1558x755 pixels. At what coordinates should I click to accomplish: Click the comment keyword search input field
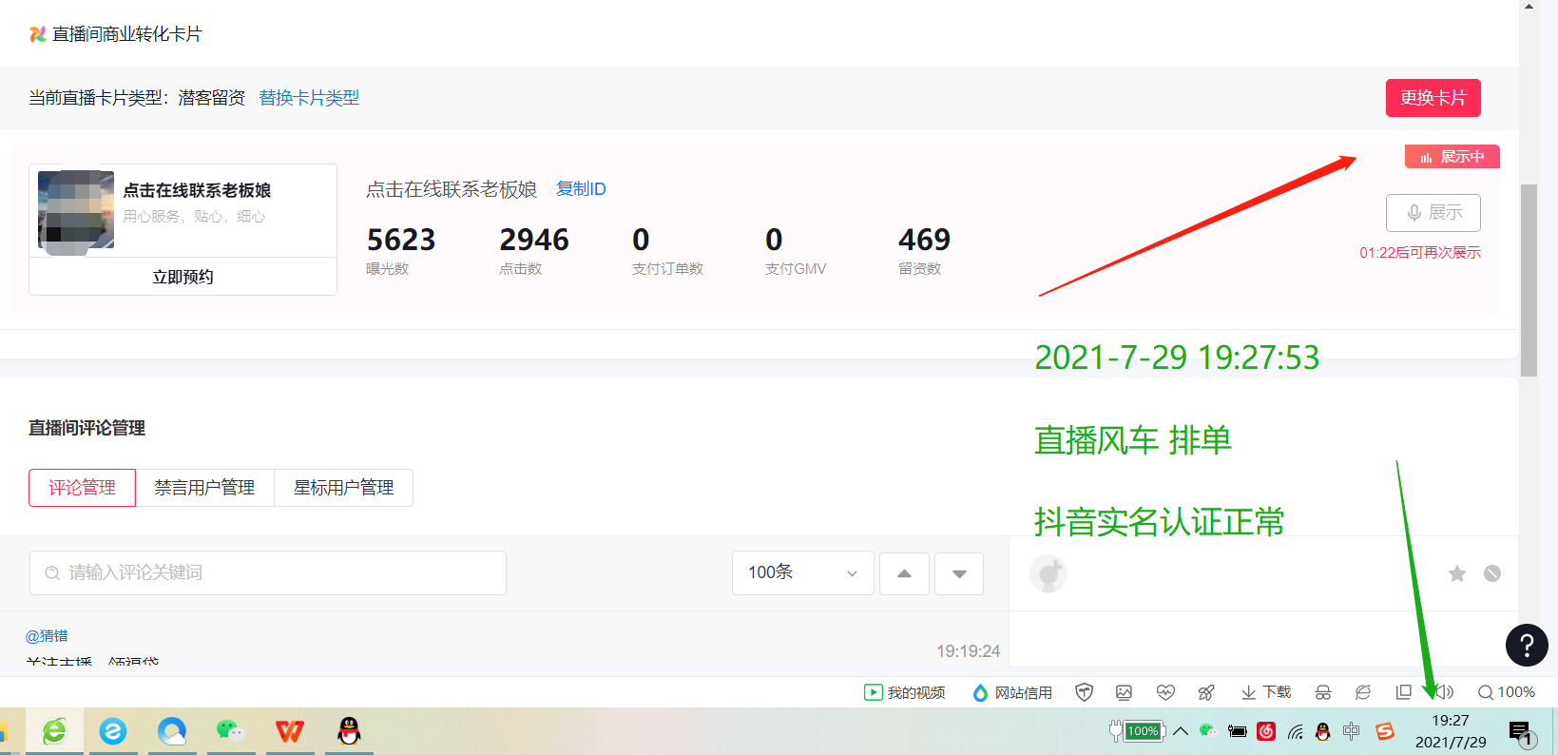[268, 572]
